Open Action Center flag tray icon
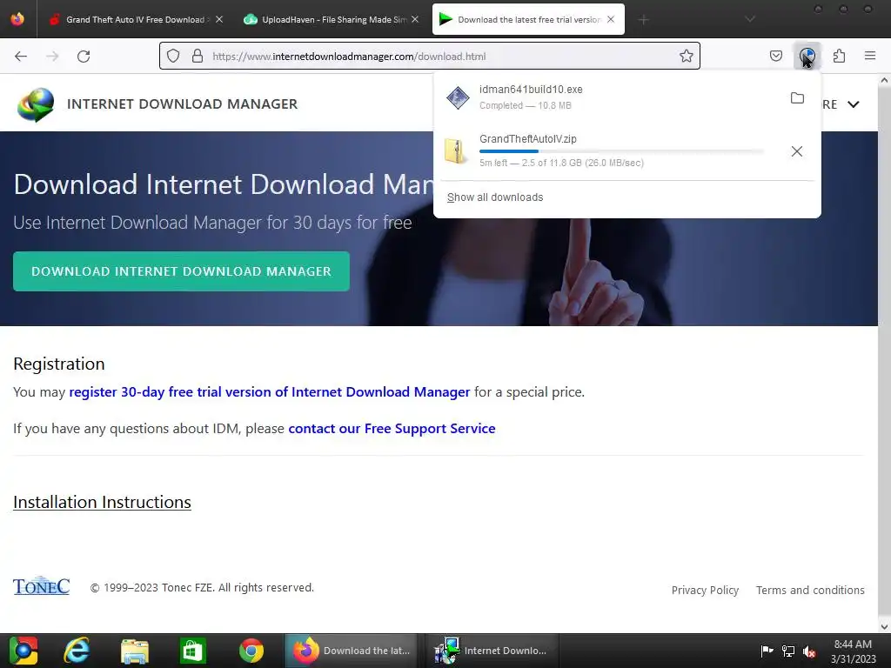 click(x=767, y=651)
